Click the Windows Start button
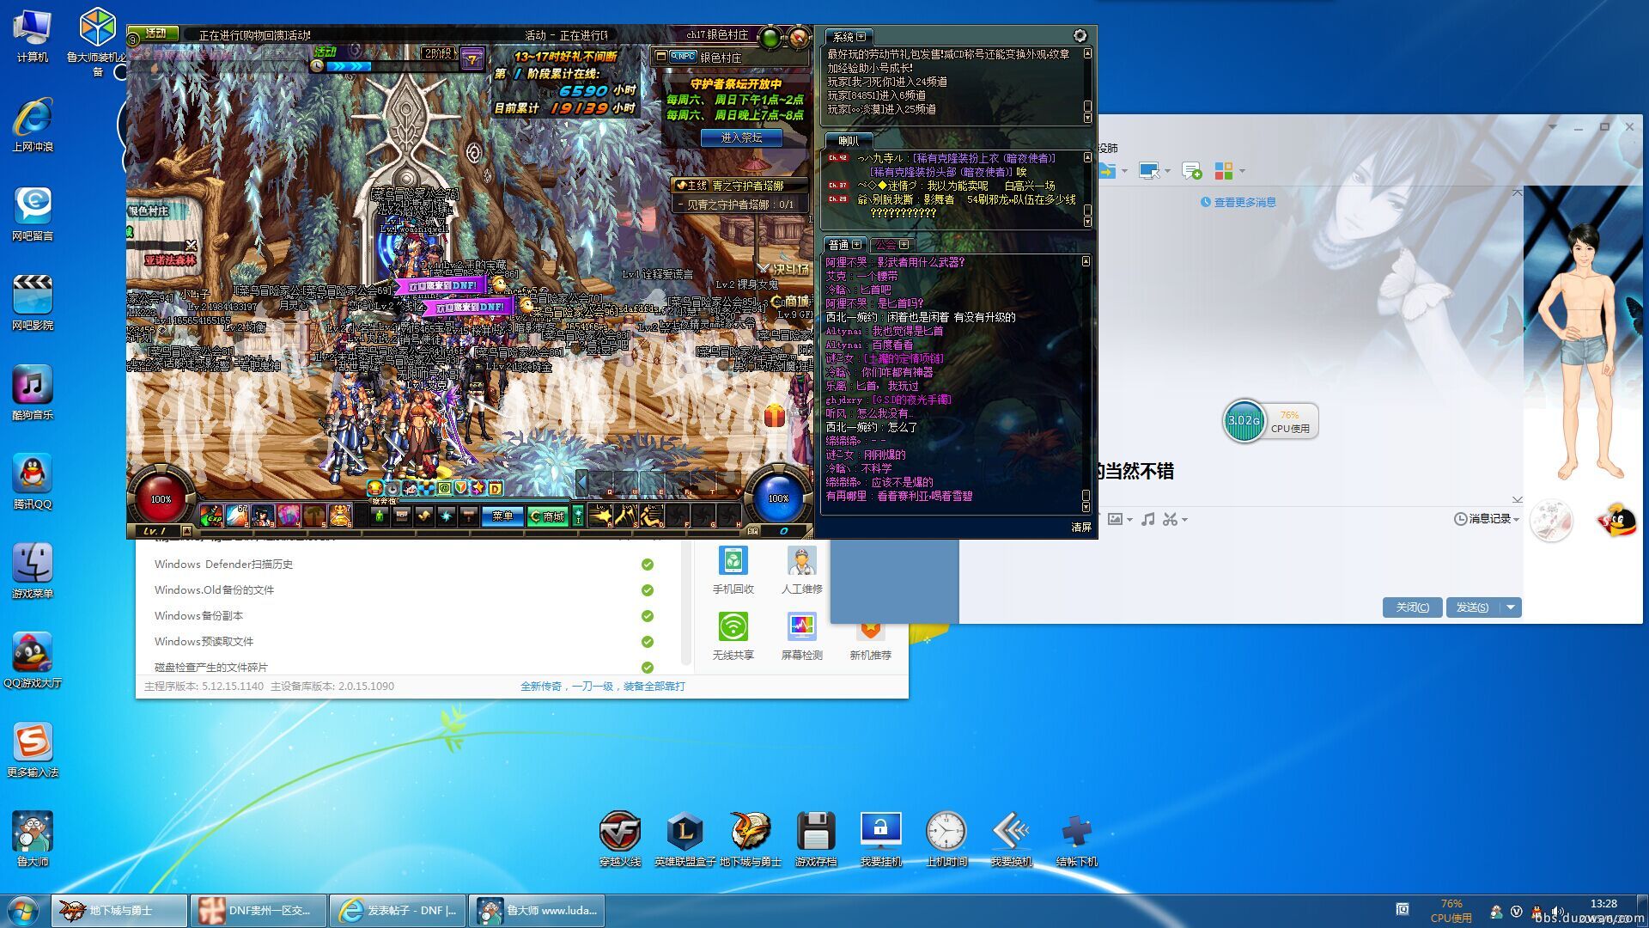This screenshot has width=1649, height=928. (x=23, y=911)
